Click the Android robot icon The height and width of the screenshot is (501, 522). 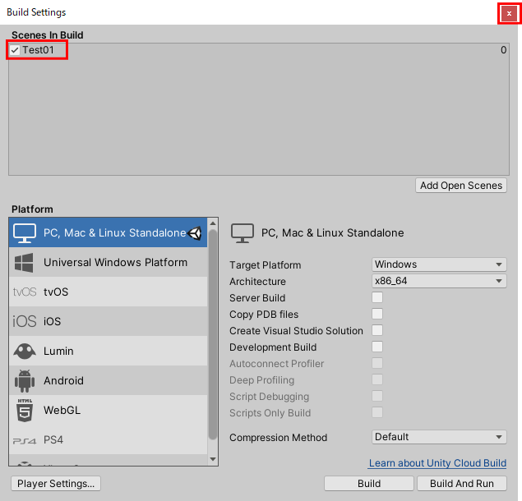click(25, 380)
